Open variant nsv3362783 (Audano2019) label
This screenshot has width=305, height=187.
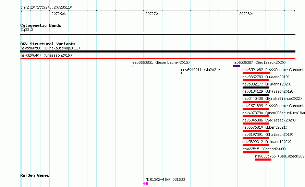pyautogui.click(x=266, y=77)
